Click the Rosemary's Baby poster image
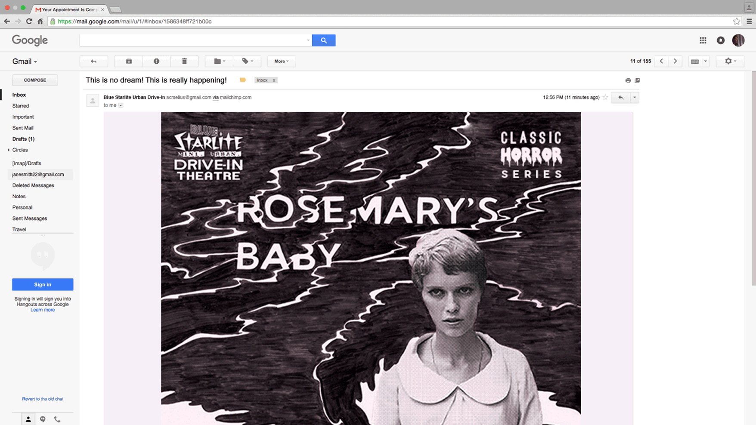Viewport: 756px width, 425px height. [371, 268]
